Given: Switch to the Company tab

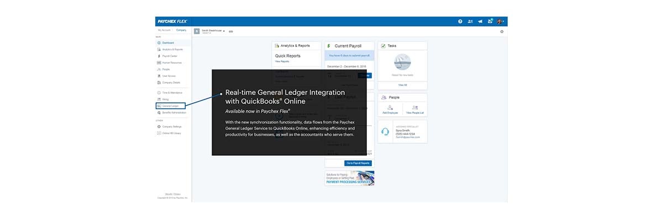Looking at the screenshot, I should 181,30.
